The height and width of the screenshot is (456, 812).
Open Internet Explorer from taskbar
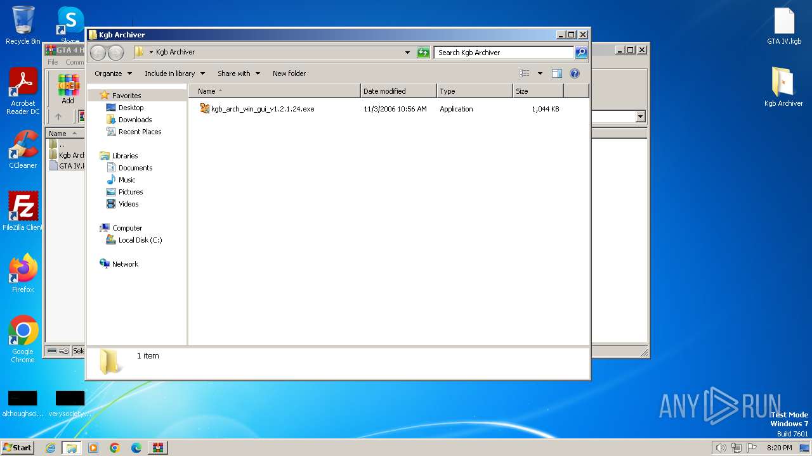[x=50, y=448]
